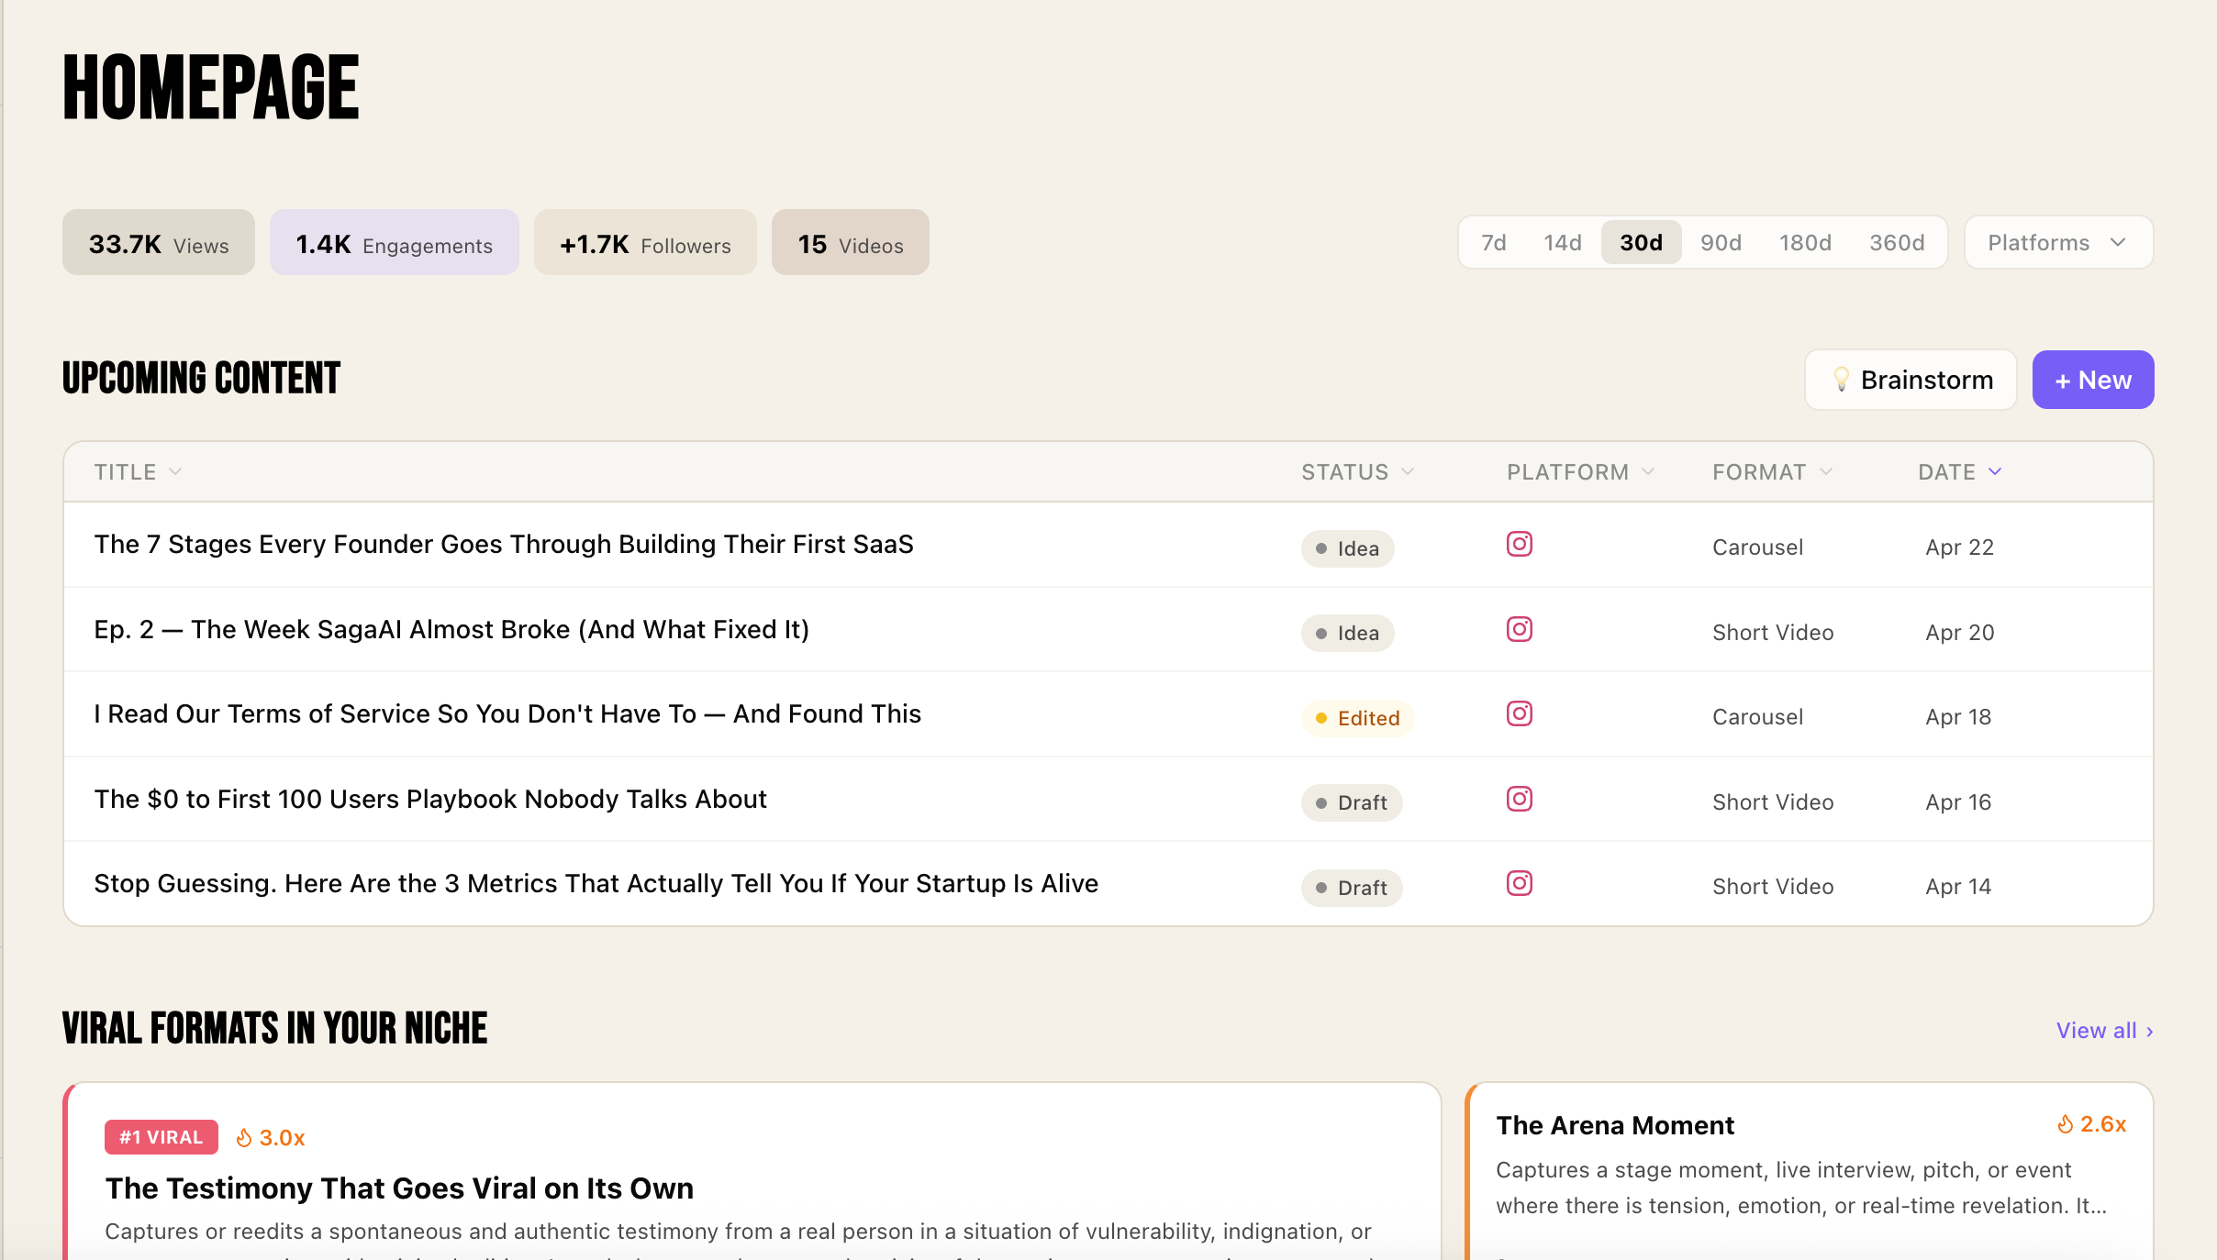
Task: Sort by Date column chevron
Action: pos(1995,472)
